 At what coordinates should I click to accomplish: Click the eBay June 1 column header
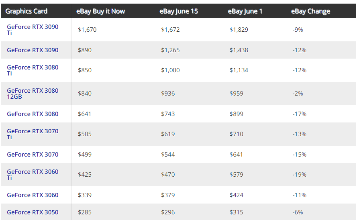pos(245,11)
